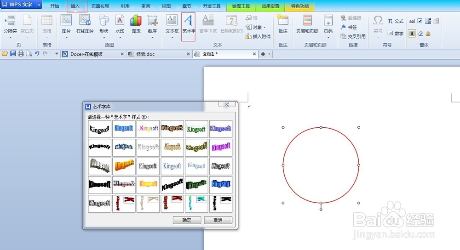Image resolution: width=460 pixels, height=250 pixels.
Task: Click the 水印 watermark icon
Action: tap(120, 21)
